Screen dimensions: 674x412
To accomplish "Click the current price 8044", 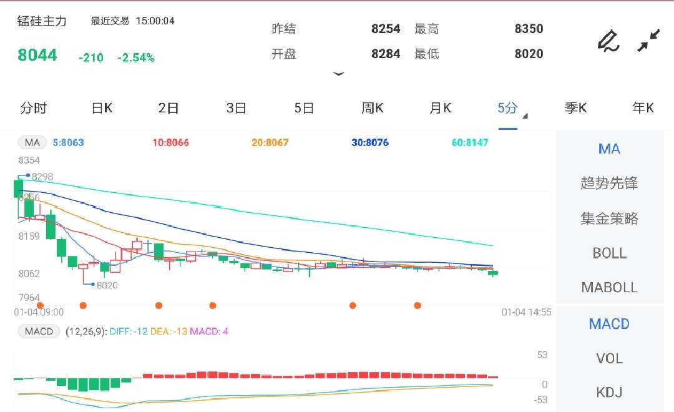I will 37,55.
